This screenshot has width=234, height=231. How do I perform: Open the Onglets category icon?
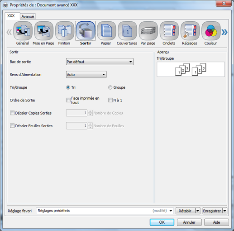pyautogui.click(x=169, y=31)
